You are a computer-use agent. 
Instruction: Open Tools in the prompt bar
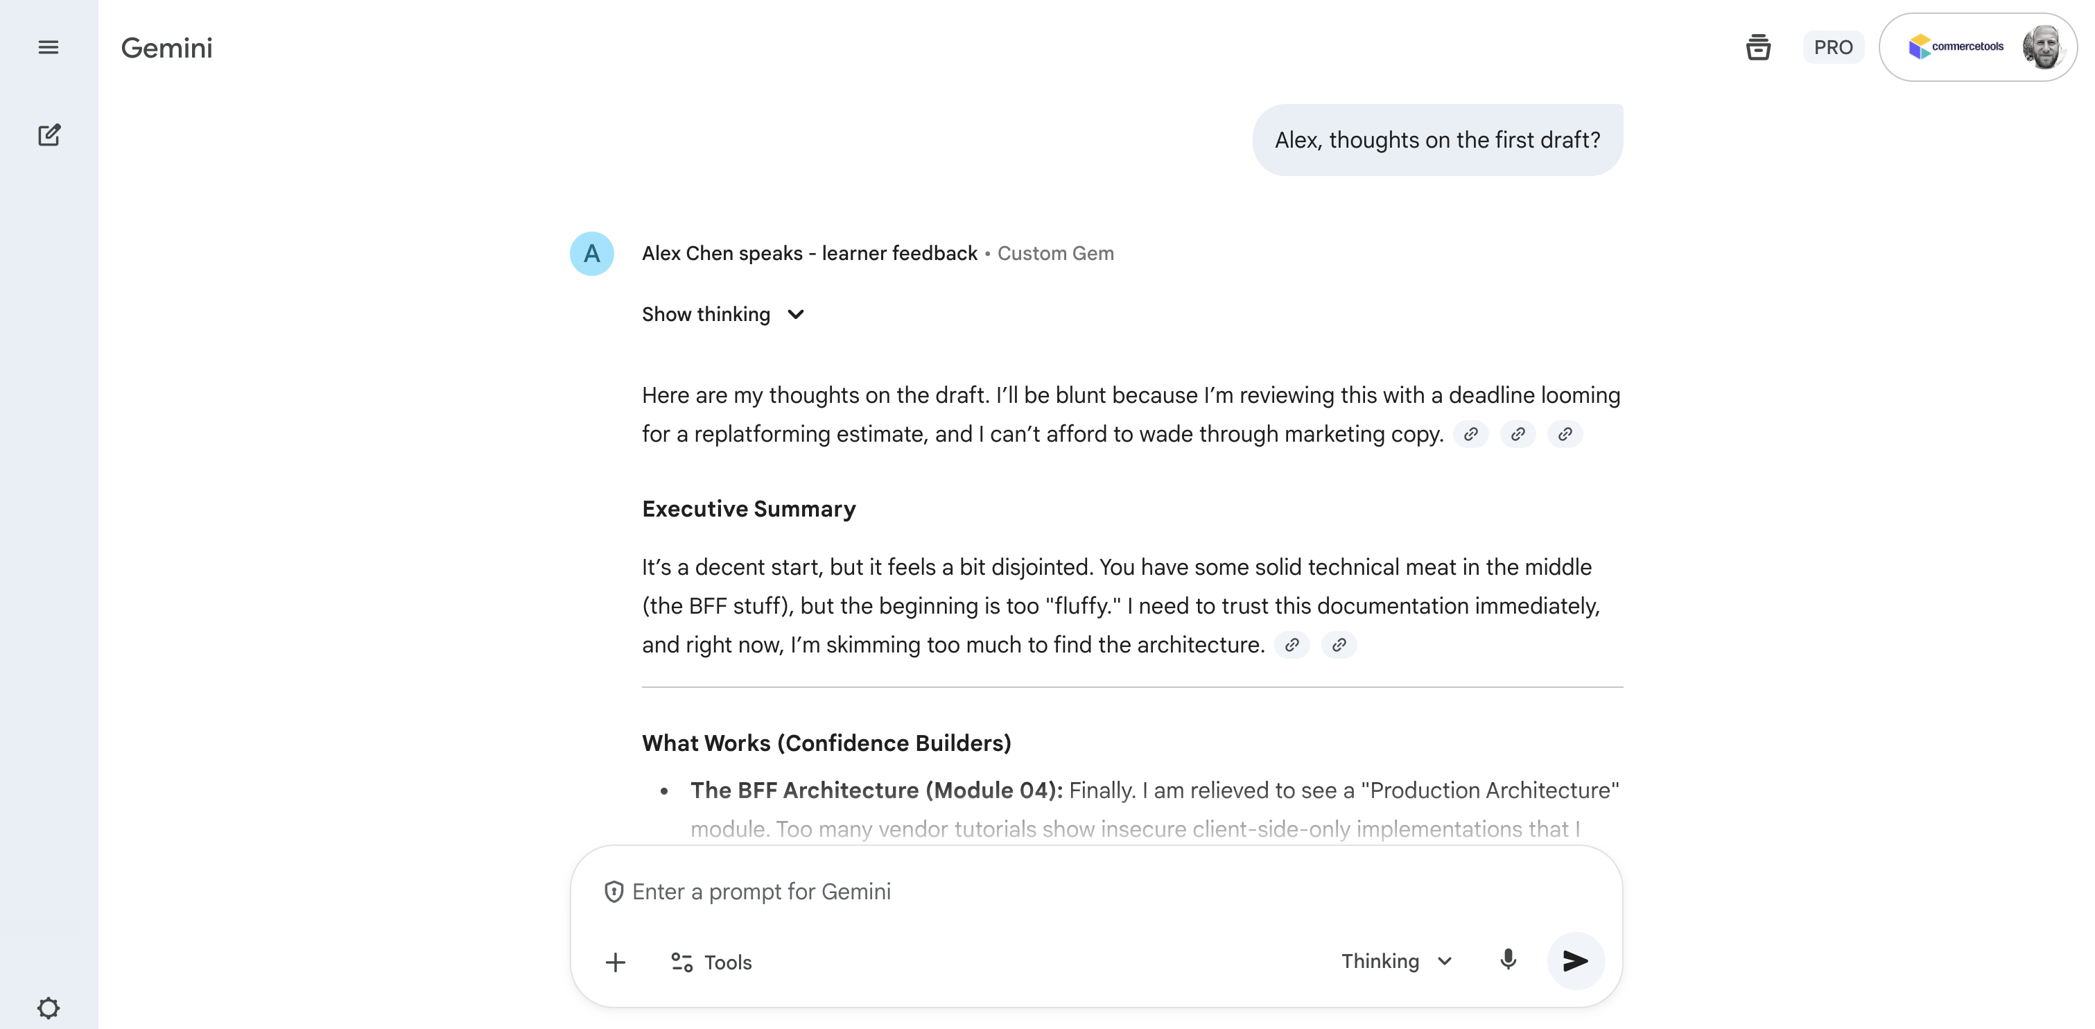(709, 962)
